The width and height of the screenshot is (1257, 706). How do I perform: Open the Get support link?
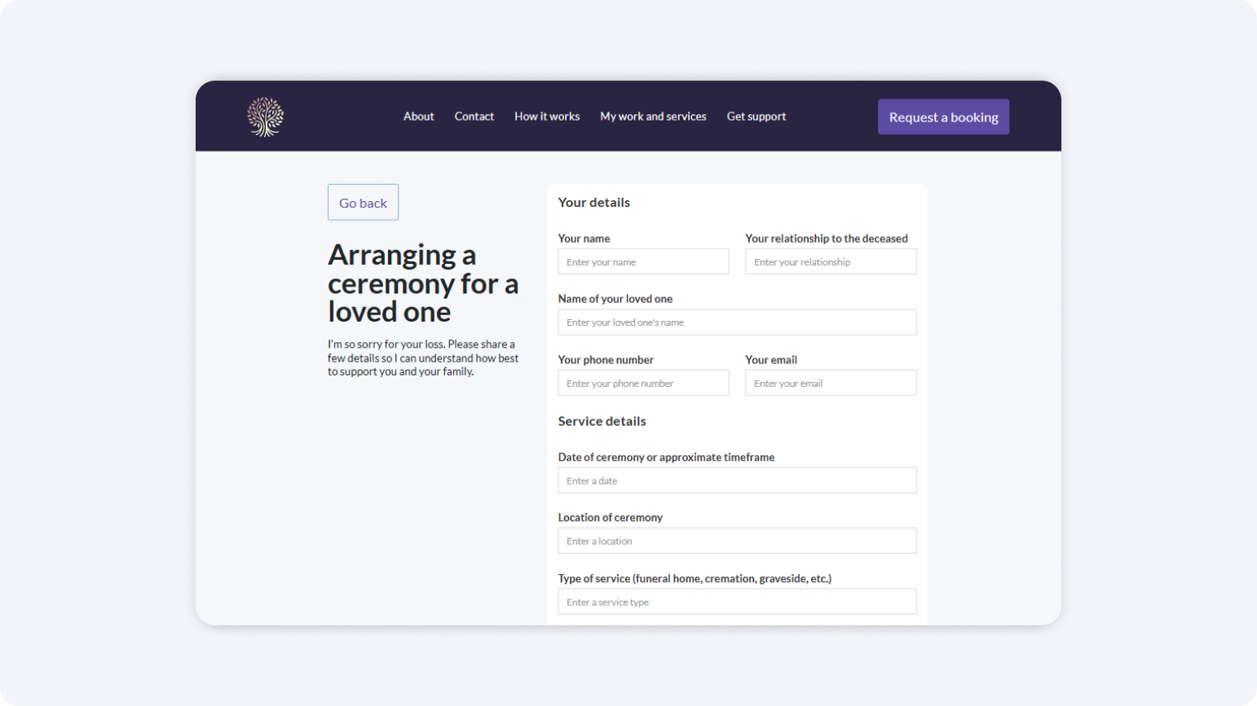tap(756, 116)
